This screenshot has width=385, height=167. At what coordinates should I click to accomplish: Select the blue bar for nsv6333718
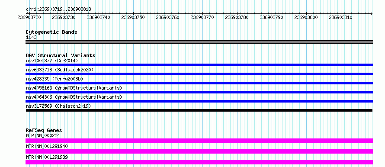199,74
